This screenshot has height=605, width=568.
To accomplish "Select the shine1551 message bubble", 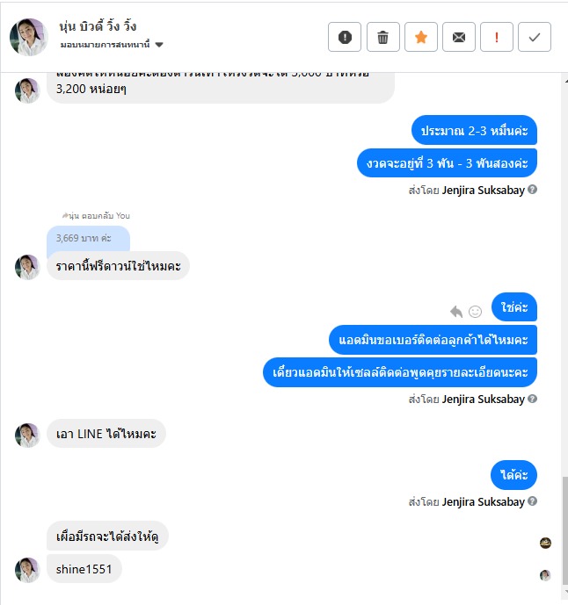I will click(x=84, y=569).
